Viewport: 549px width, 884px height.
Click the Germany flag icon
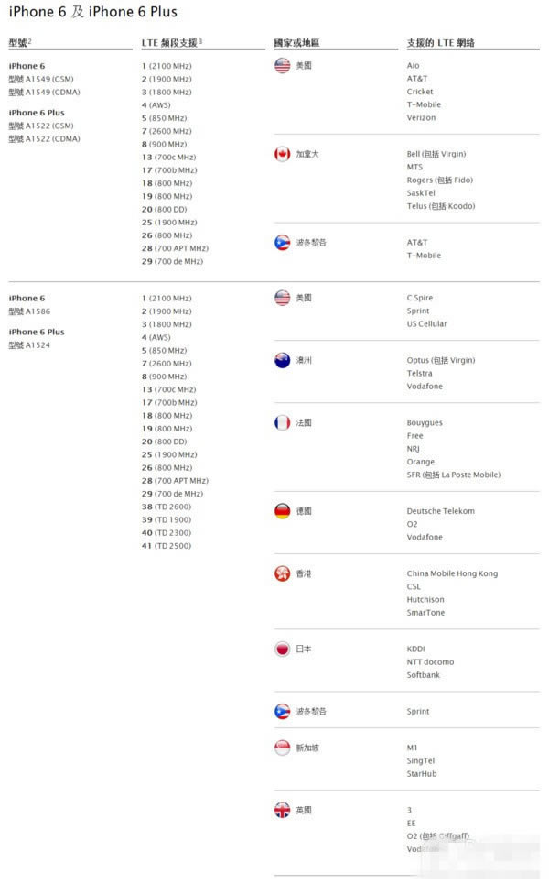(x=282, y=511)
